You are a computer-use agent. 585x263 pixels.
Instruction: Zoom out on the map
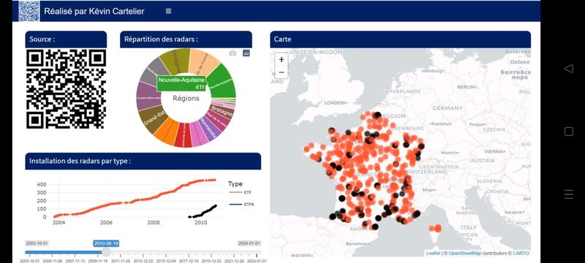(x=282, y=72)
